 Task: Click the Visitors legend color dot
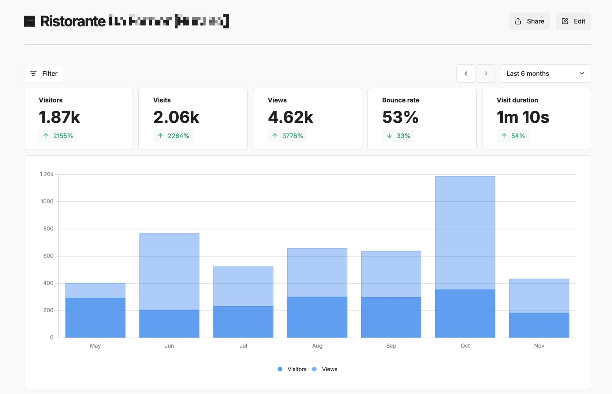[x=280, y=369]
